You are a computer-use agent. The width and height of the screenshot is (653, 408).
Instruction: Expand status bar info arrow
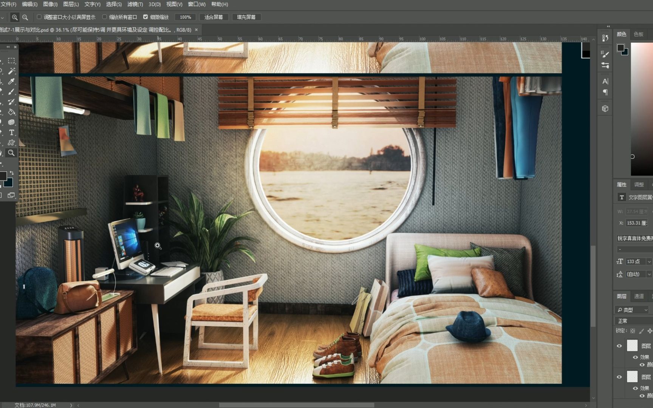pyautogui.click(x=71, y=405)
